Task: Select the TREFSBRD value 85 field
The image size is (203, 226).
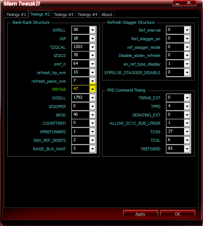Action: point(175,149)
